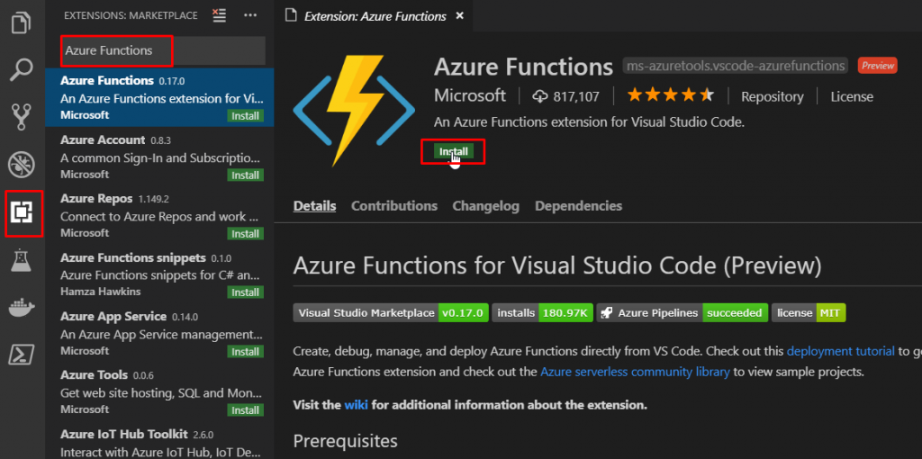This screenshot has height=459, width=922.
Task: Select Azure Account 0.8.3 in results list
Action: coord(159,157)
